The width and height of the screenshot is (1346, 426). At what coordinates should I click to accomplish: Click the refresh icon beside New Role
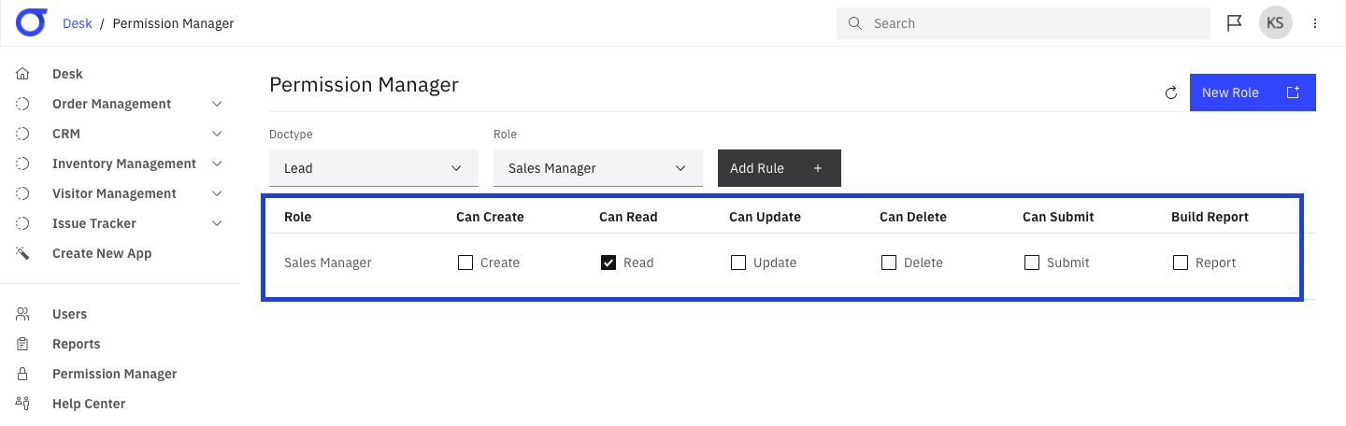click(x=1170, y=92)
